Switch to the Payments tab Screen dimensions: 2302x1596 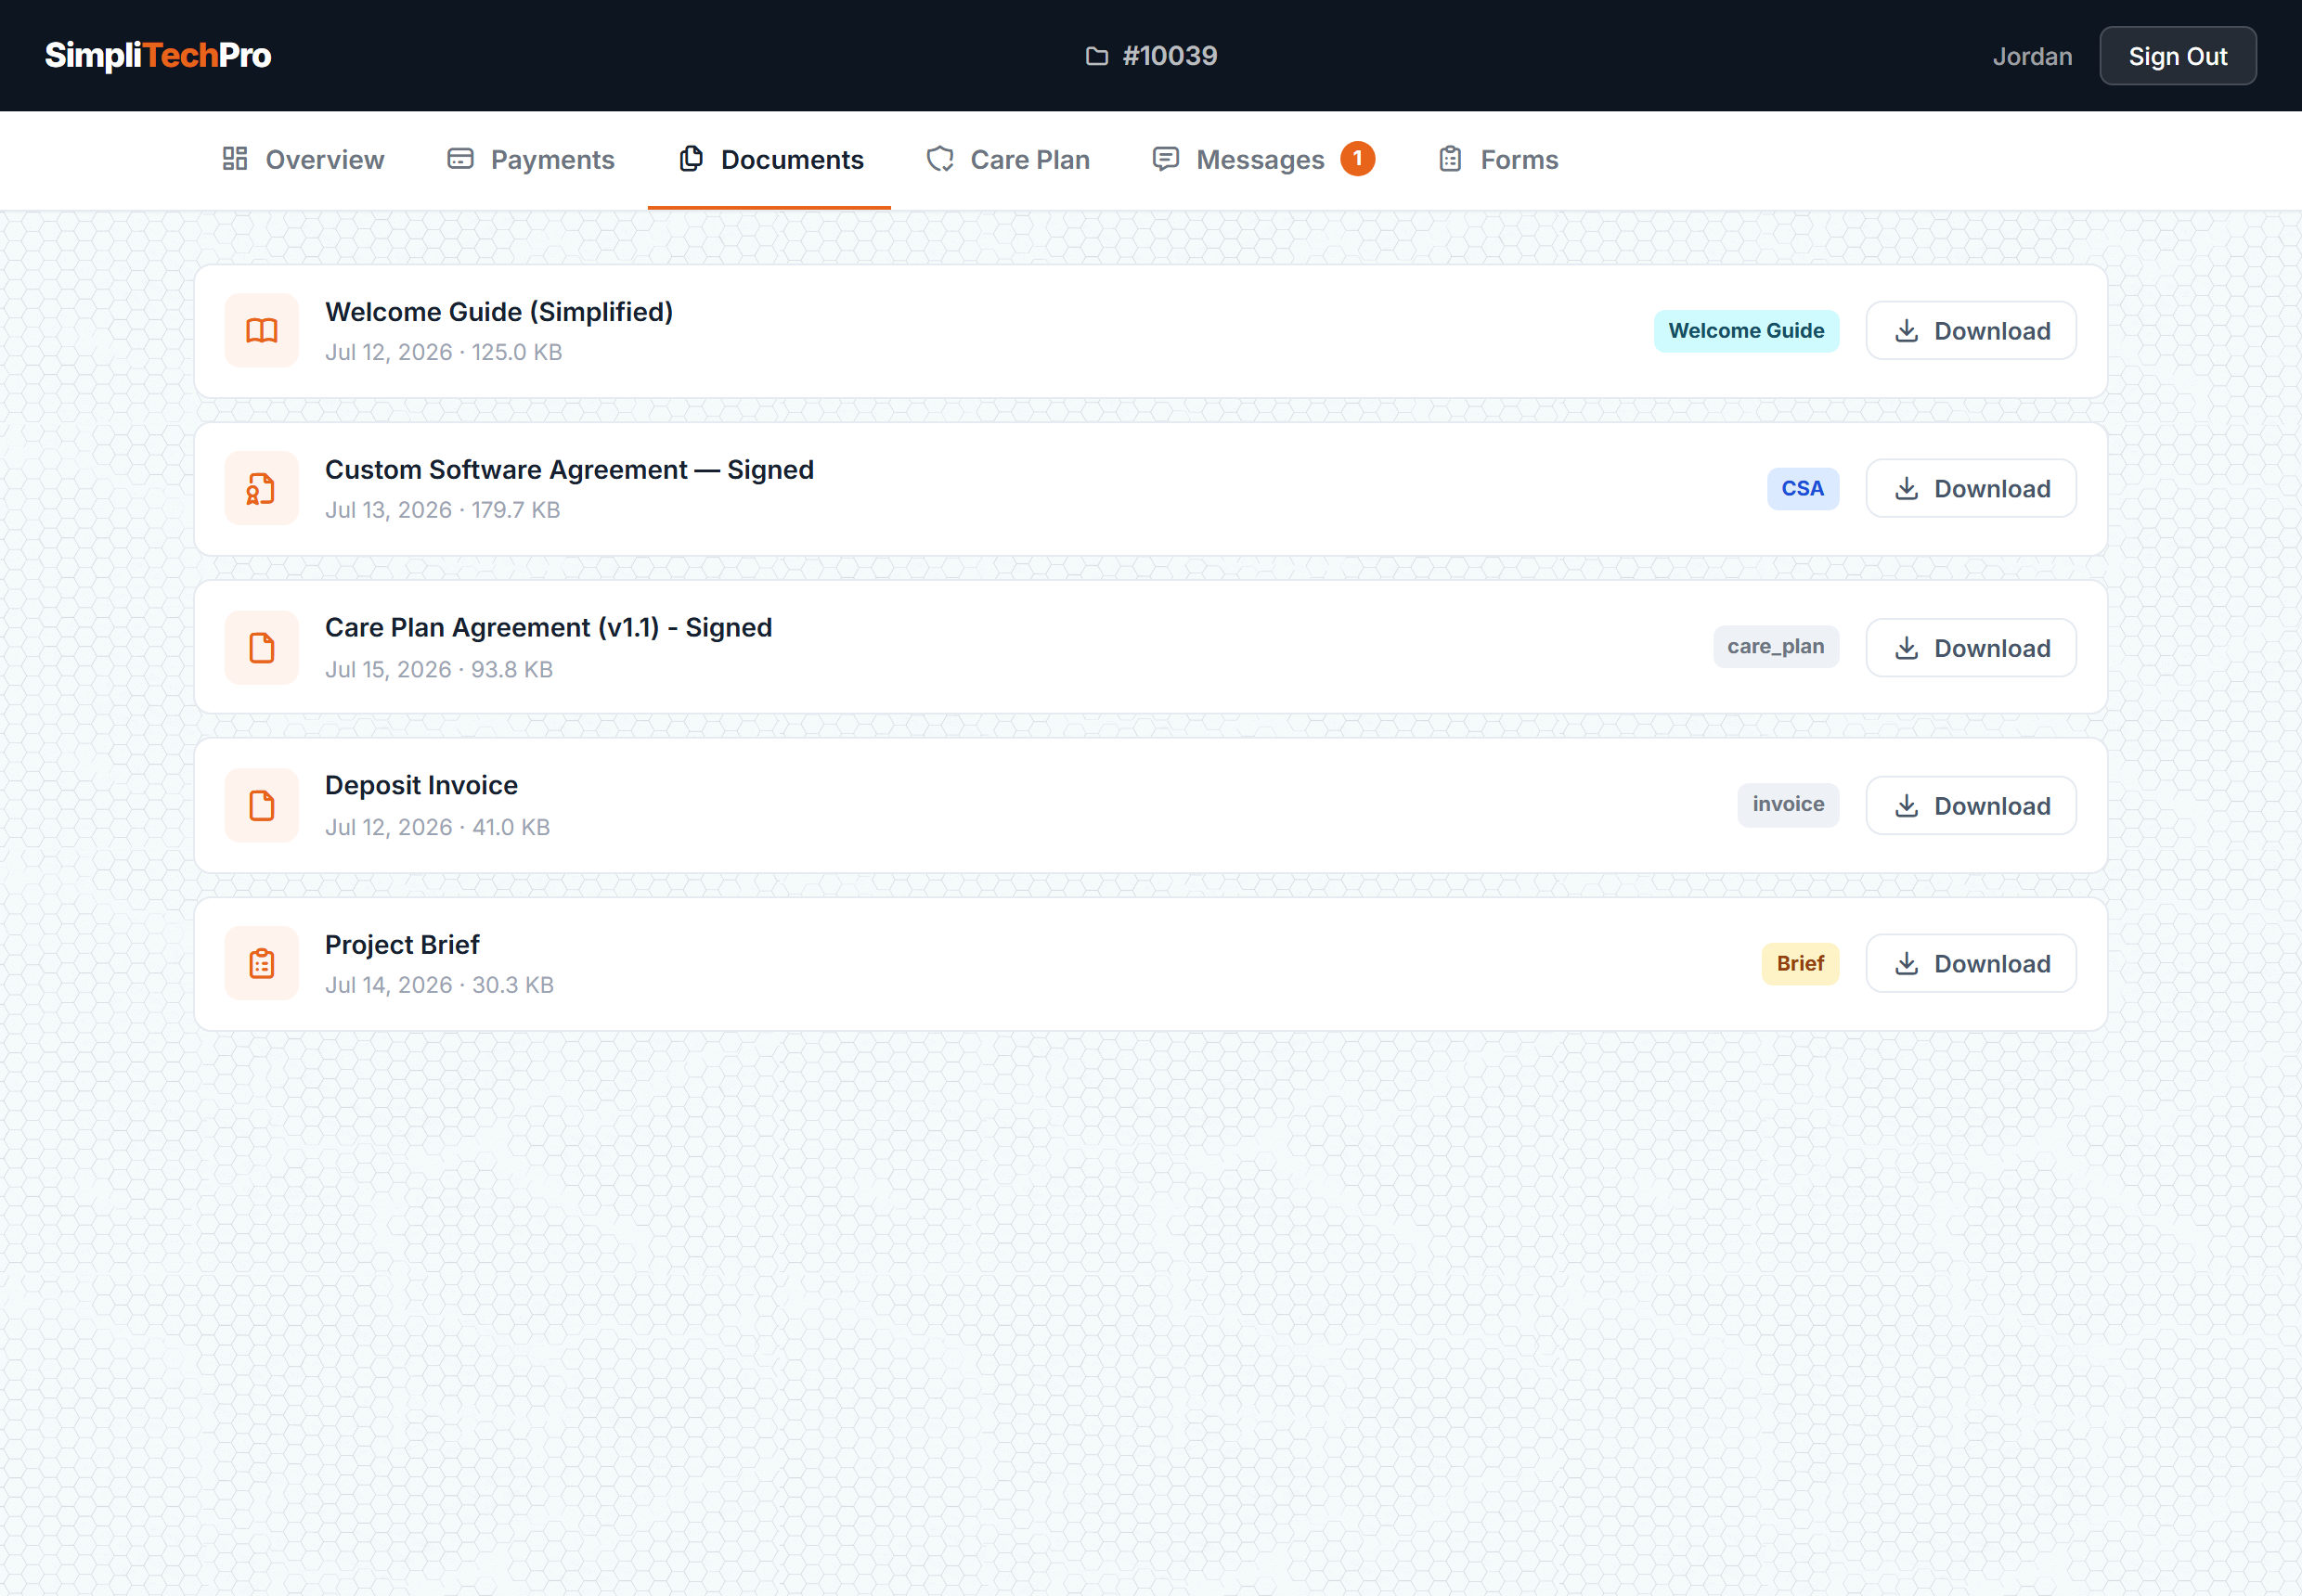(531, 160)
